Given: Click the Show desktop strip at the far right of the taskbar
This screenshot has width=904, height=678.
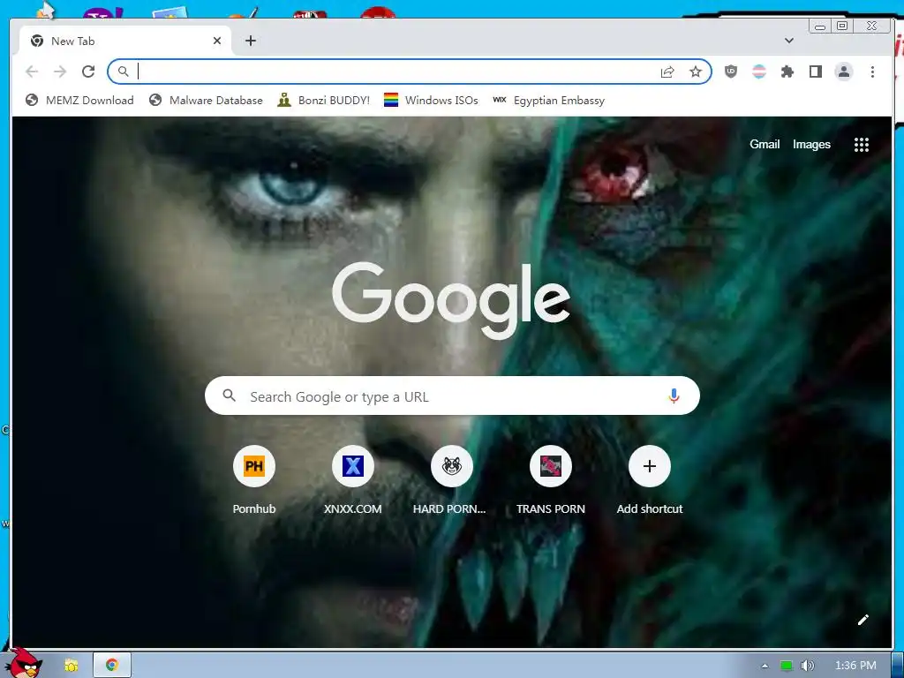Looking at the screenshot, I should tap(898, 666).
